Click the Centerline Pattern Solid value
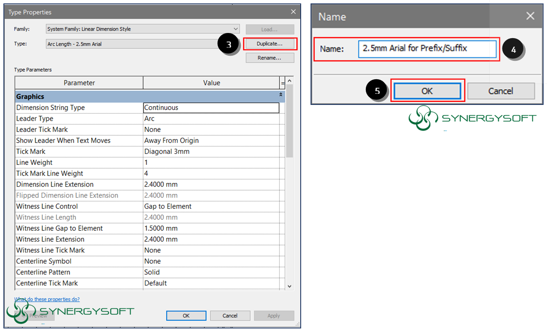The width and height of the screenshot is (547, 331). coord(211,272)
